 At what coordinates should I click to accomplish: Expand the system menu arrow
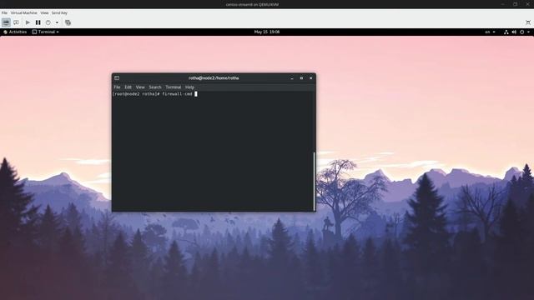pyautogui.click(x=528, y=32)
